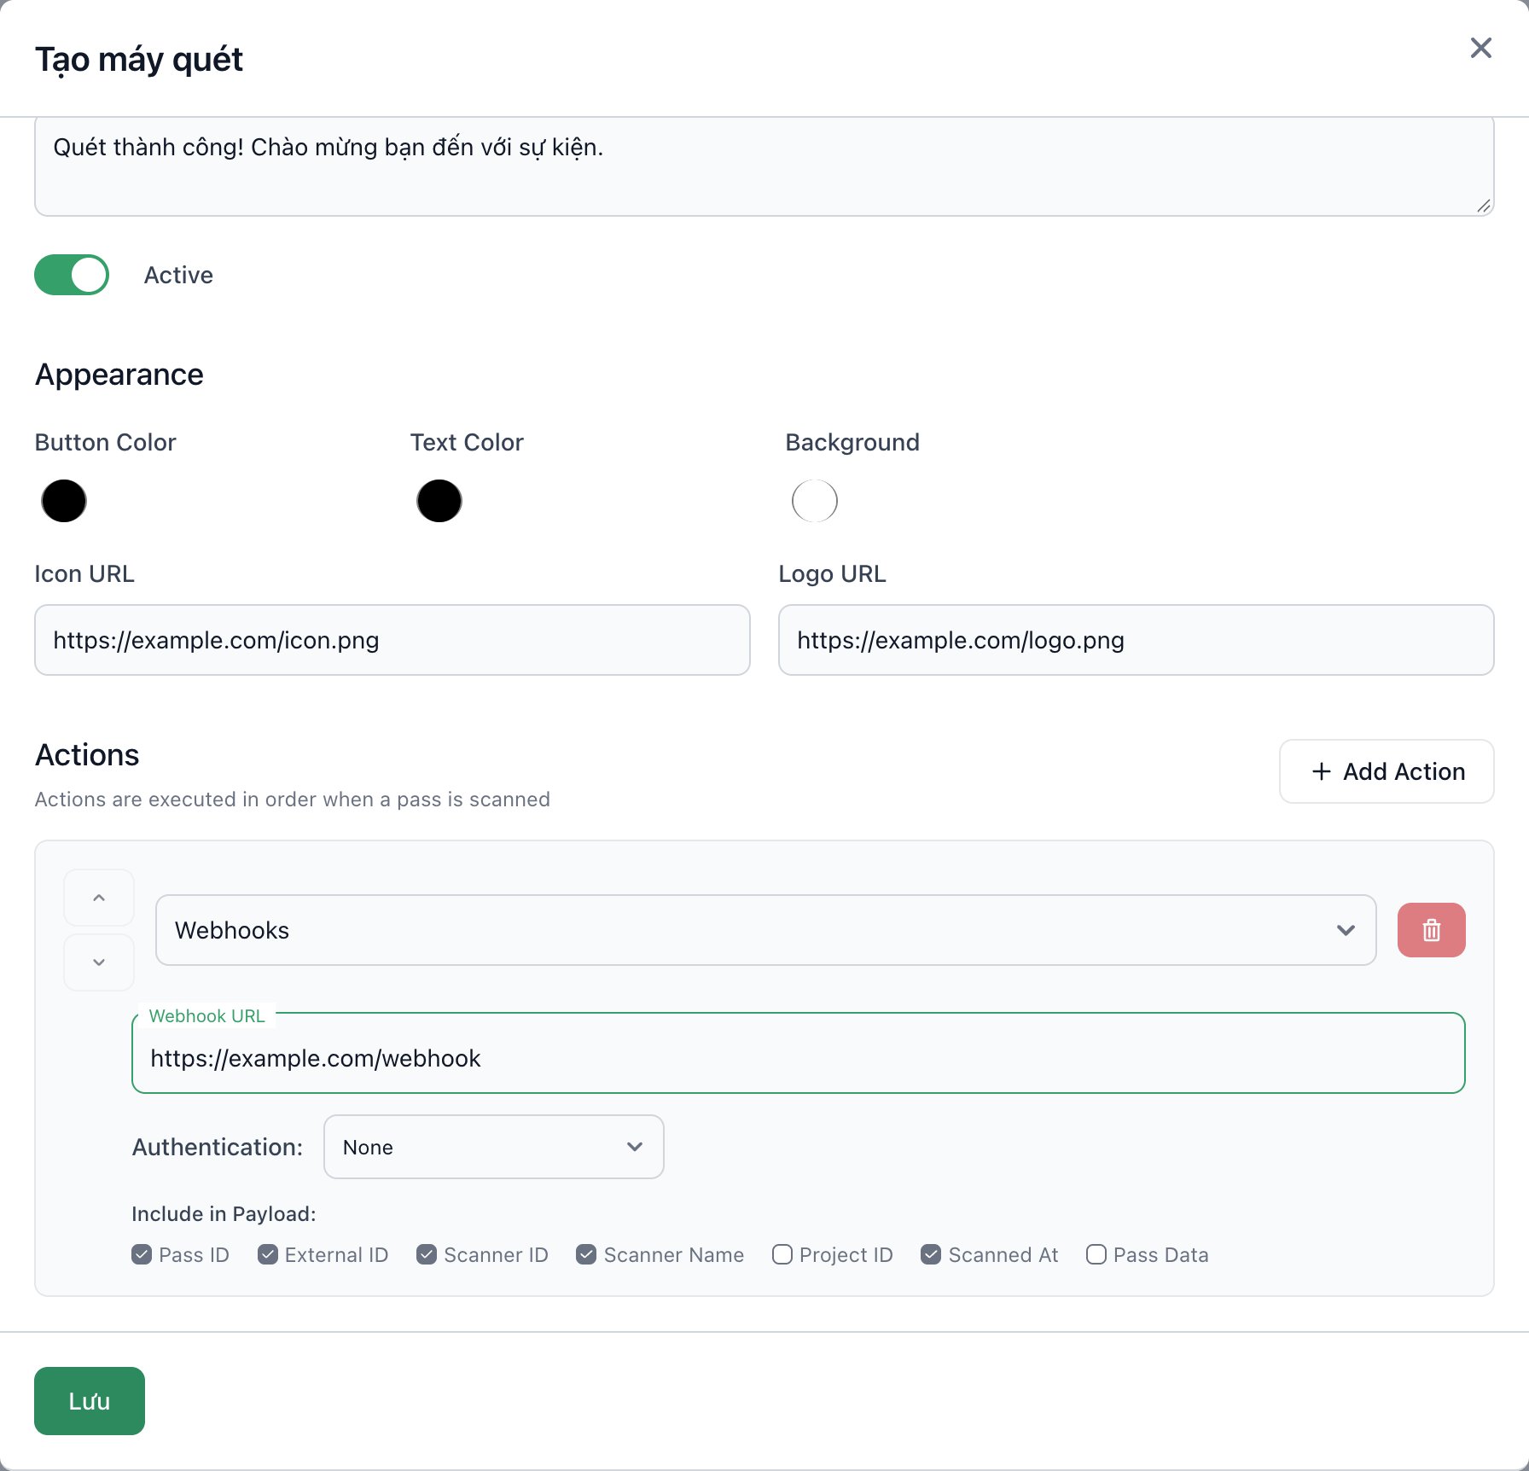Click the textarea resize handle corner
This screenshot has height=1471, width=1529.
point(1484,206)
